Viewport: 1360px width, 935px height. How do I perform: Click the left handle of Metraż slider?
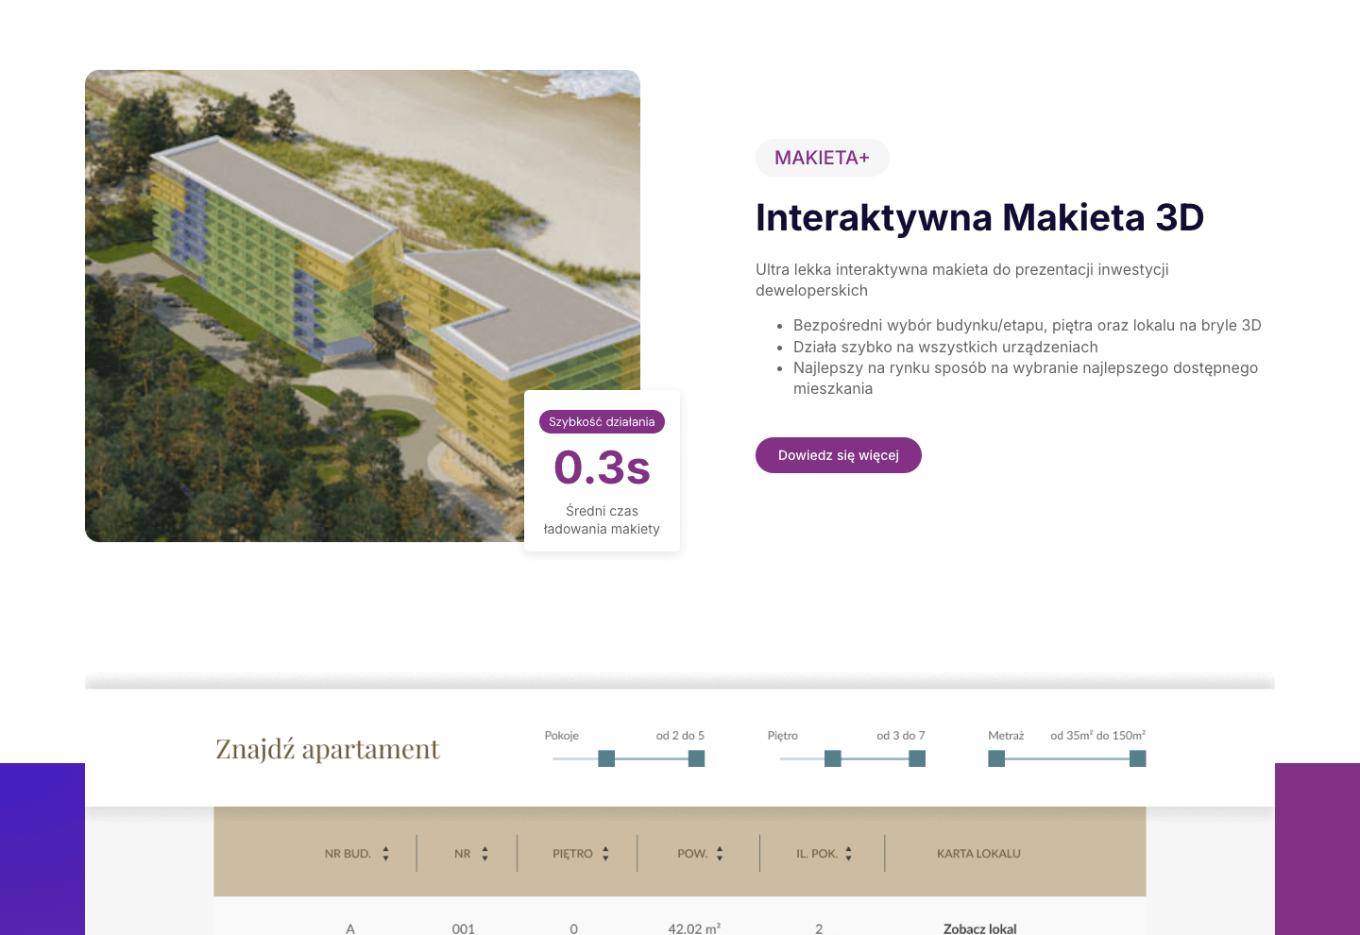[x=996, y=758]
